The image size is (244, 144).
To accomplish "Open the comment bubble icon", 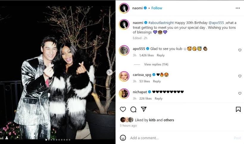I will (x=133, y=109).
